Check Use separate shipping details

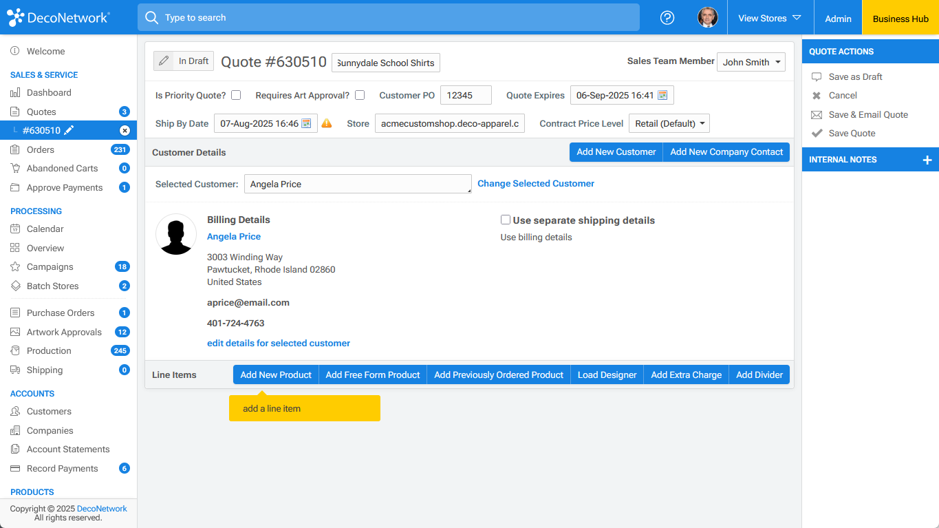[506, 220]
